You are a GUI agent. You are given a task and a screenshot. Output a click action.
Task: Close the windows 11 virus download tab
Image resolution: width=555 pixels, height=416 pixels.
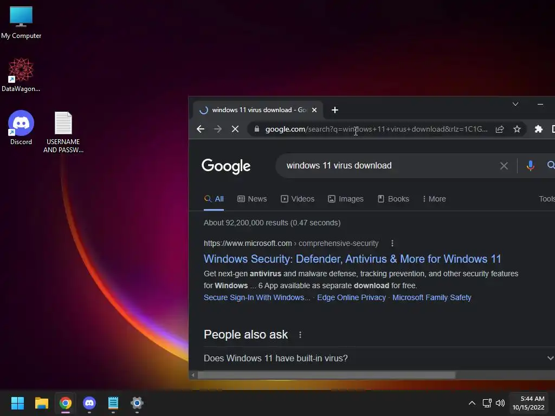(x=314, y=110)
